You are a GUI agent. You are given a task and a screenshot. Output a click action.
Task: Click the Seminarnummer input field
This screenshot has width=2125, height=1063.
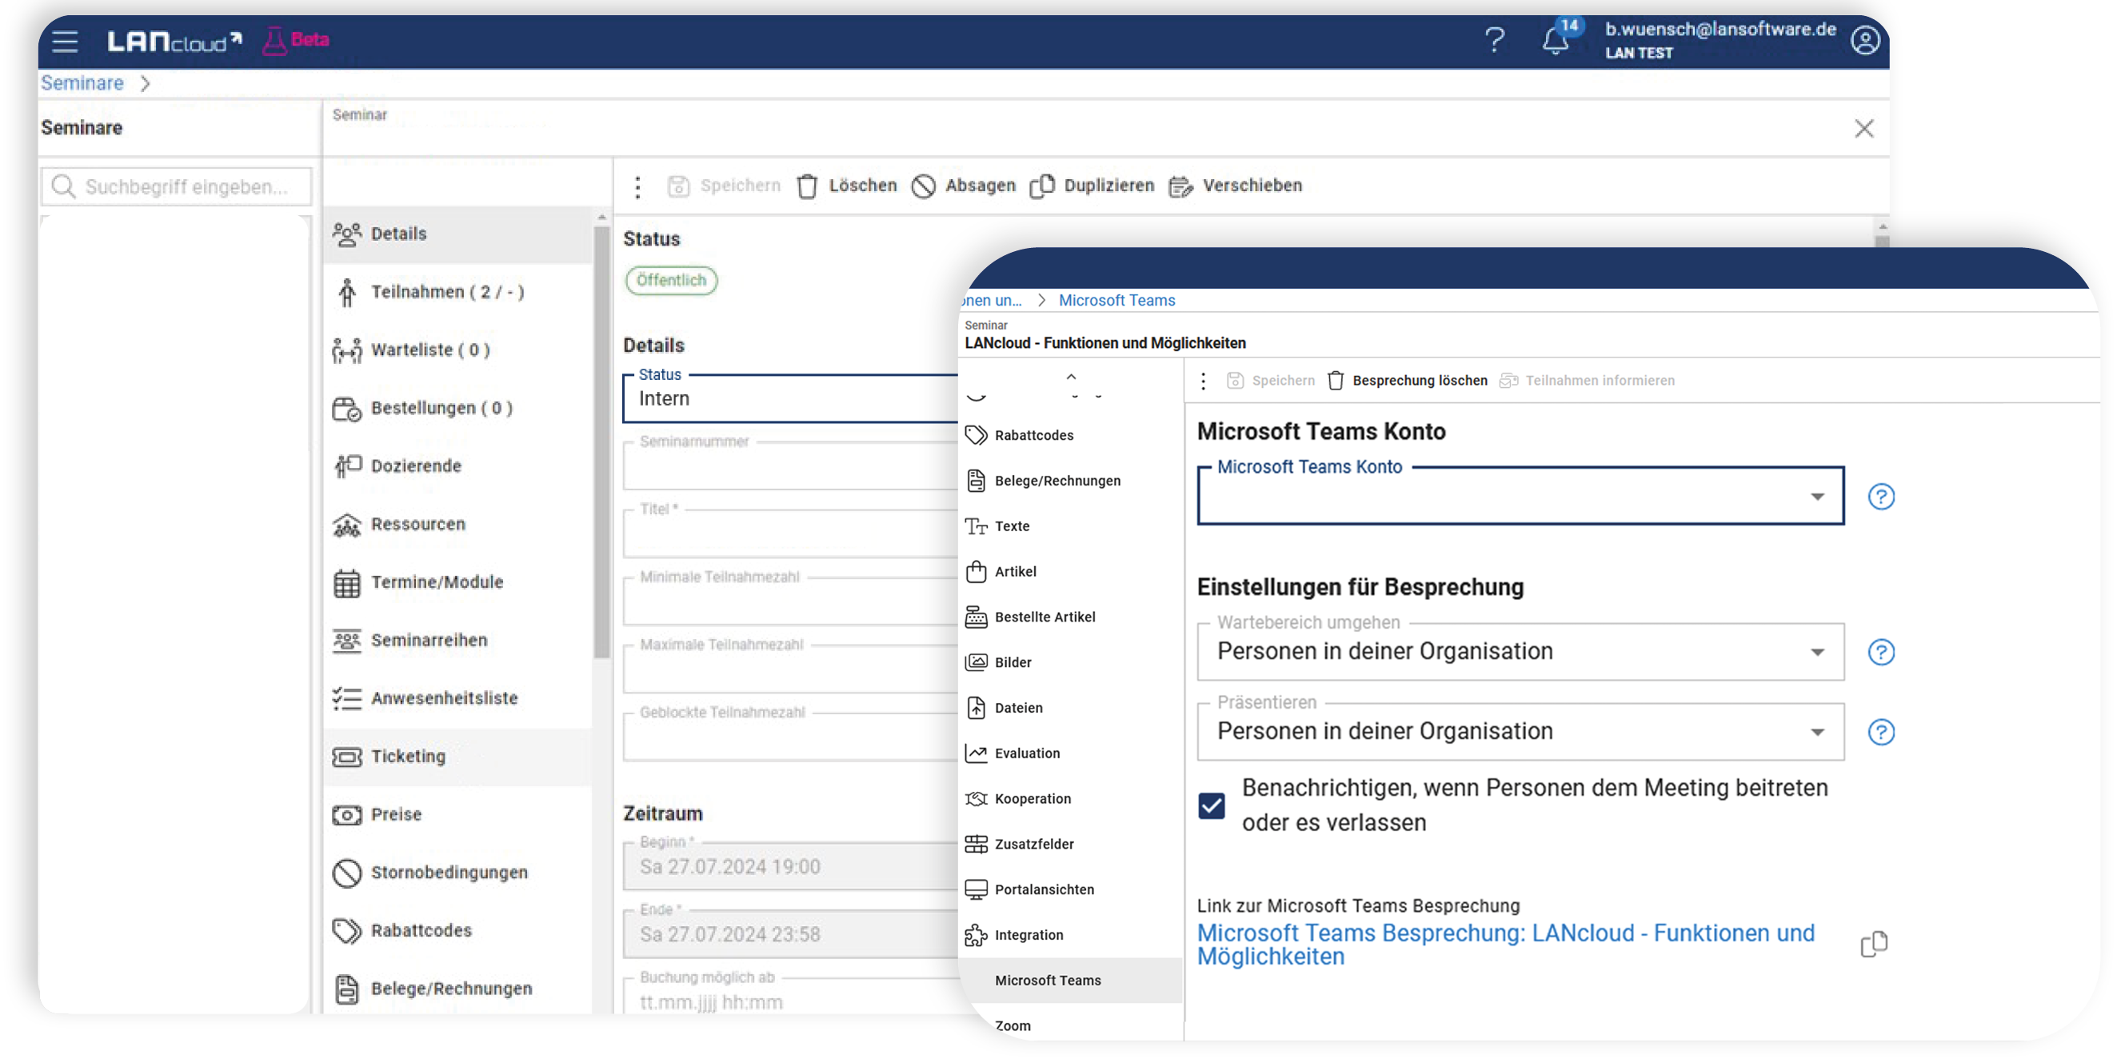789,466
